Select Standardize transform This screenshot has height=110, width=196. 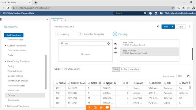point(13,100)
